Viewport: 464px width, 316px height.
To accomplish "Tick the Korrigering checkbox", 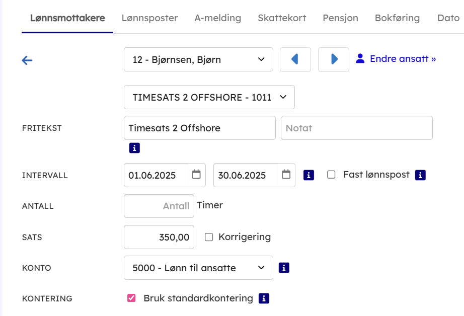I will (209, 237).
